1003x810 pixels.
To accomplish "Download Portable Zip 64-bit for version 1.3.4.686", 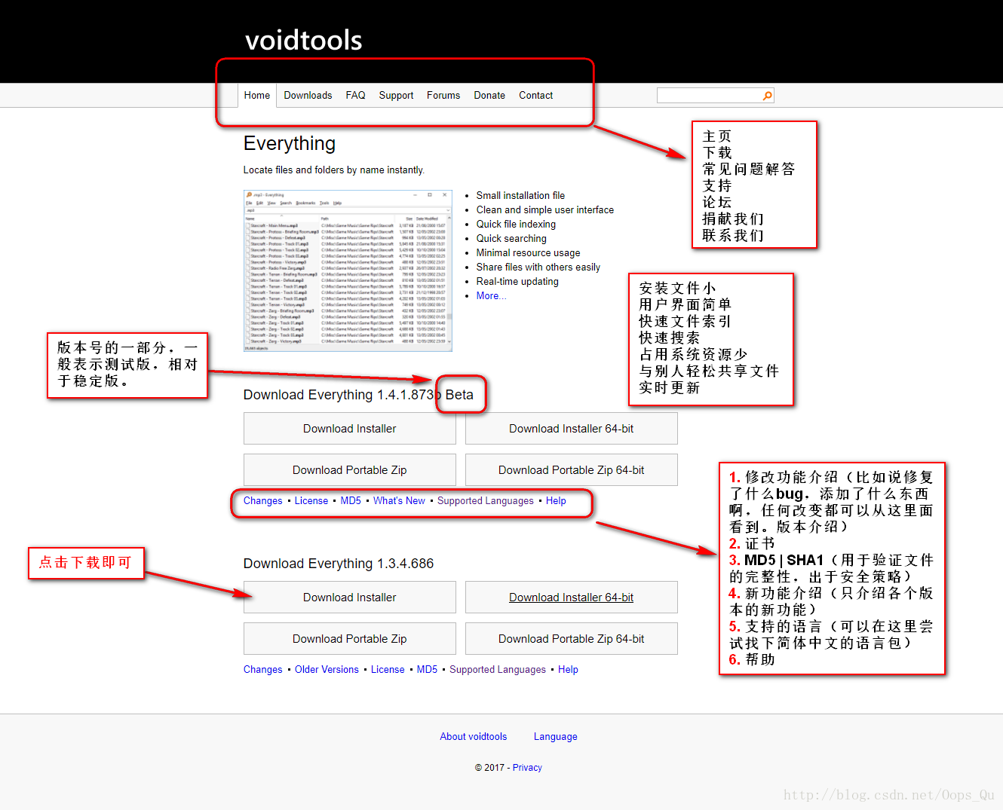I will (571, 639).
